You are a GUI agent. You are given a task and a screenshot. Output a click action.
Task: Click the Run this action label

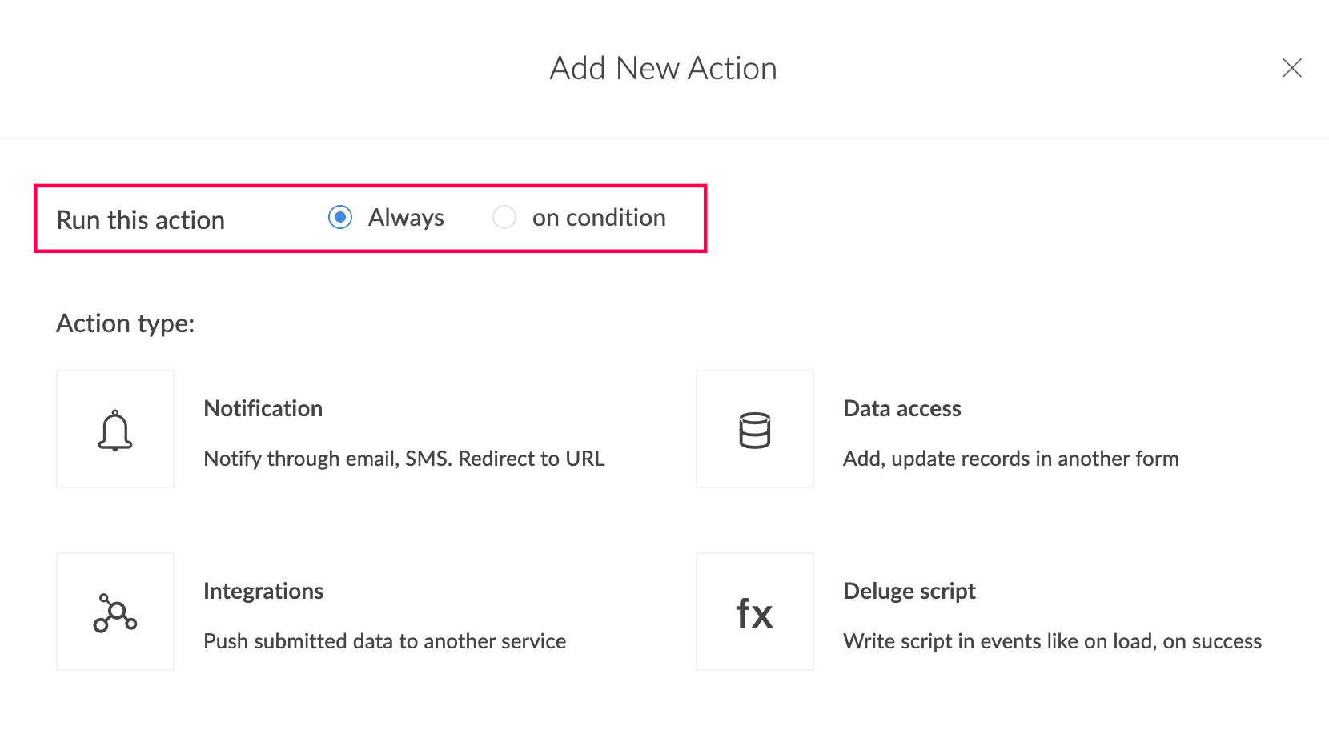click(141, 220)
